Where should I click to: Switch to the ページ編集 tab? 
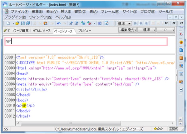click(21, 31)
